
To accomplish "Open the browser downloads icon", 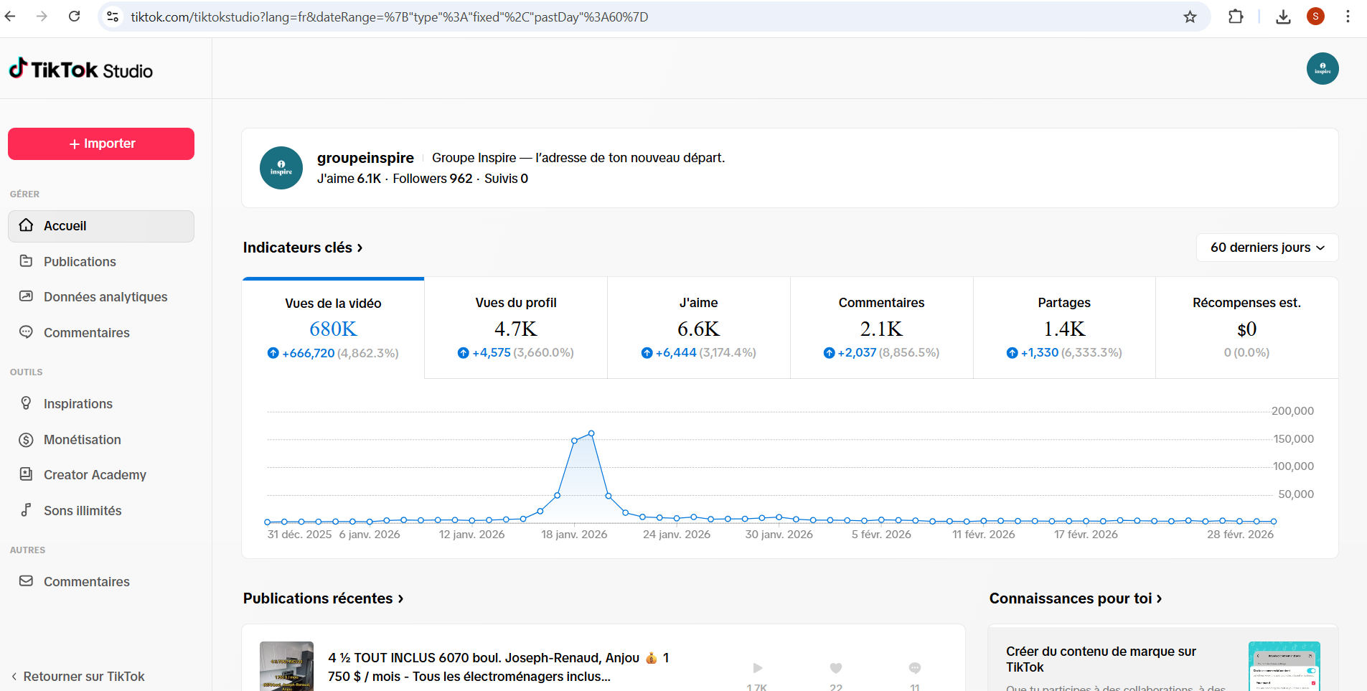I will (x=1283, y=17).
